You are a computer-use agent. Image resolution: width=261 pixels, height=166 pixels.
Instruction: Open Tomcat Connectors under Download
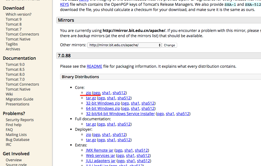pyautogui.click(x=22, y=34)
